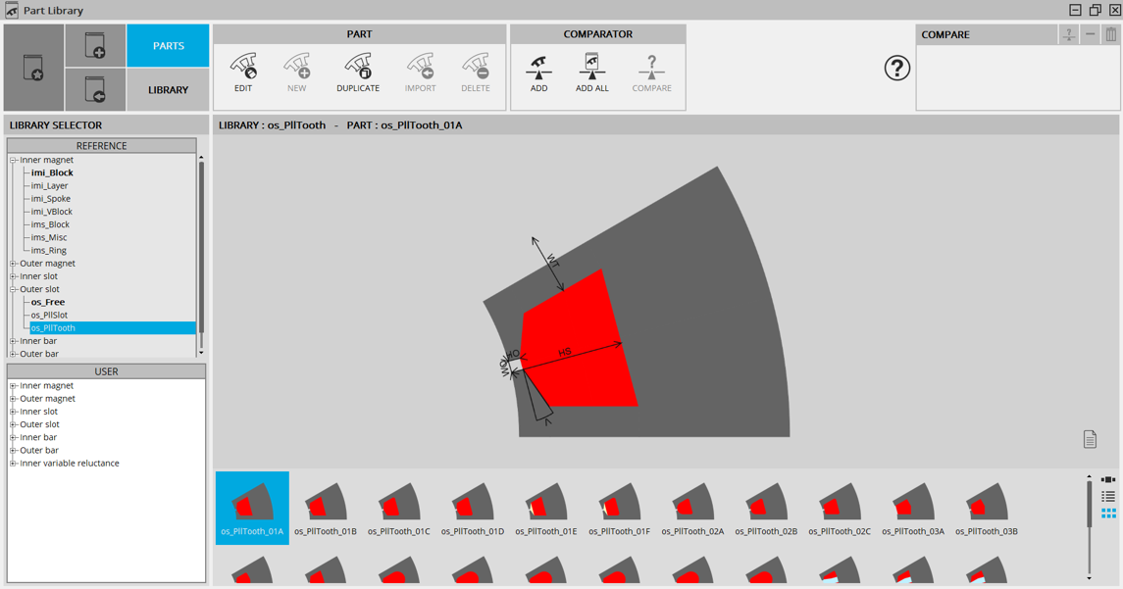This screenshot has width=1123, height=589.
Task: Expand Outer magnet in the reference tree
Action: pyautogui.click(x=14, y=264)
